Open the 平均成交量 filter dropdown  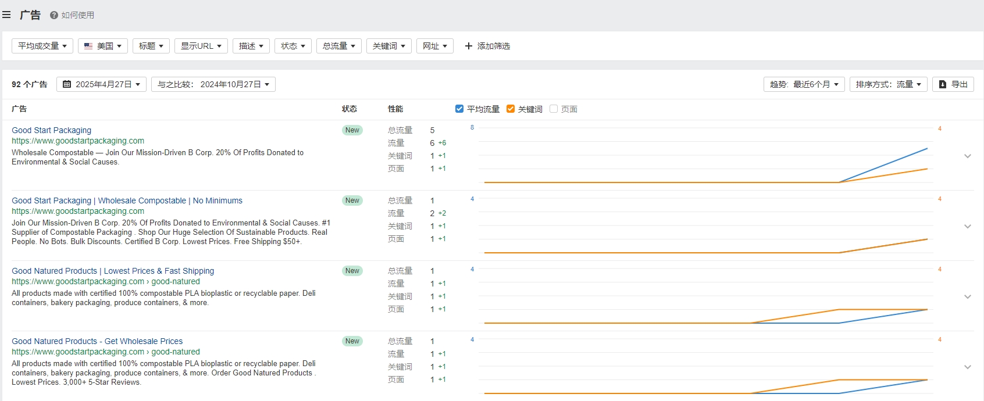click(42, 46)
